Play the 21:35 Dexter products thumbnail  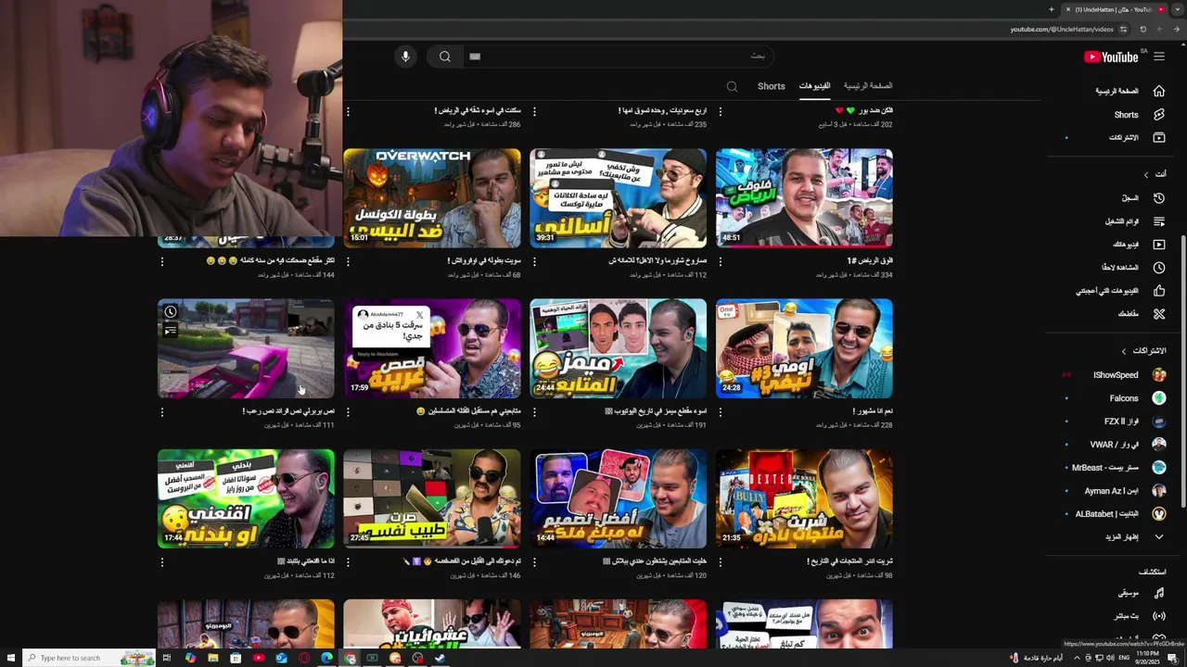point(804,498)
